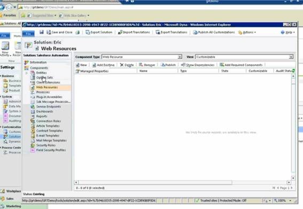
Task: Click New web resource button
Action: coord(81,65)
